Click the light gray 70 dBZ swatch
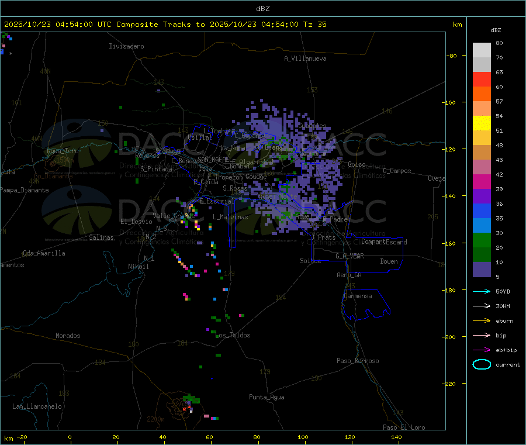 [x=482, y=50]
